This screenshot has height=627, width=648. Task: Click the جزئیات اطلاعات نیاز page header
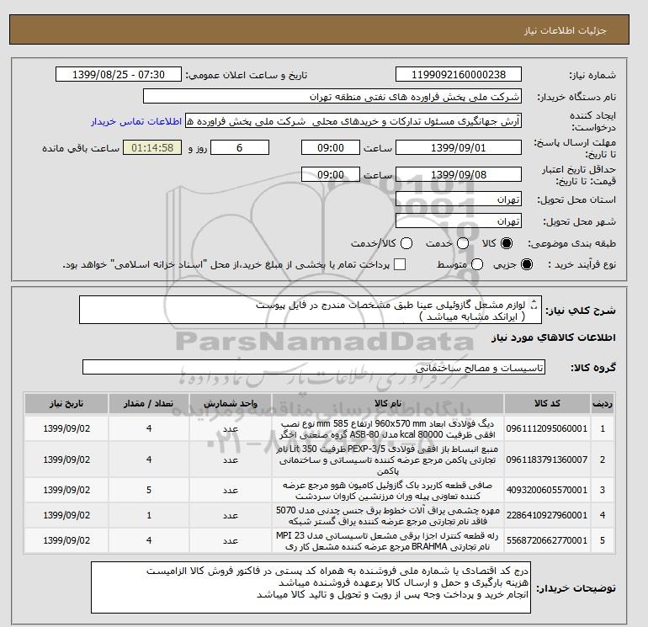click(x=565, y=30)
